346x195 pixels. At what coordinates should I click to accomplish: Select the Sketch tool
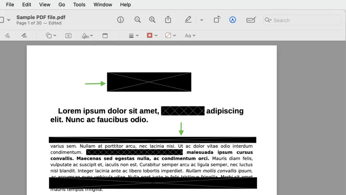(x=7, y=36)
